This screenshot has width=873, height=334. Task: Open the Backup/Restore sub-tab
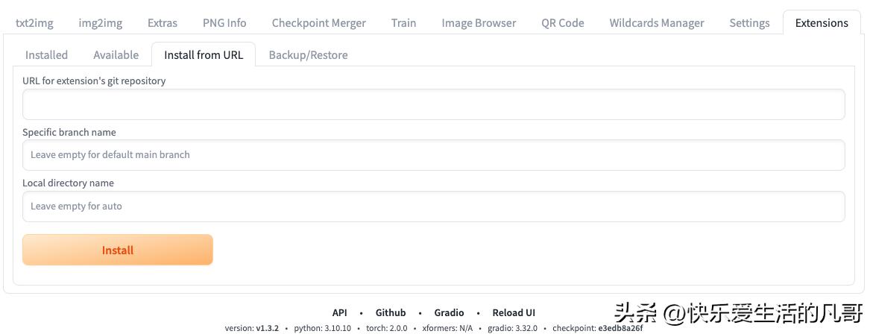coord(308,55)
